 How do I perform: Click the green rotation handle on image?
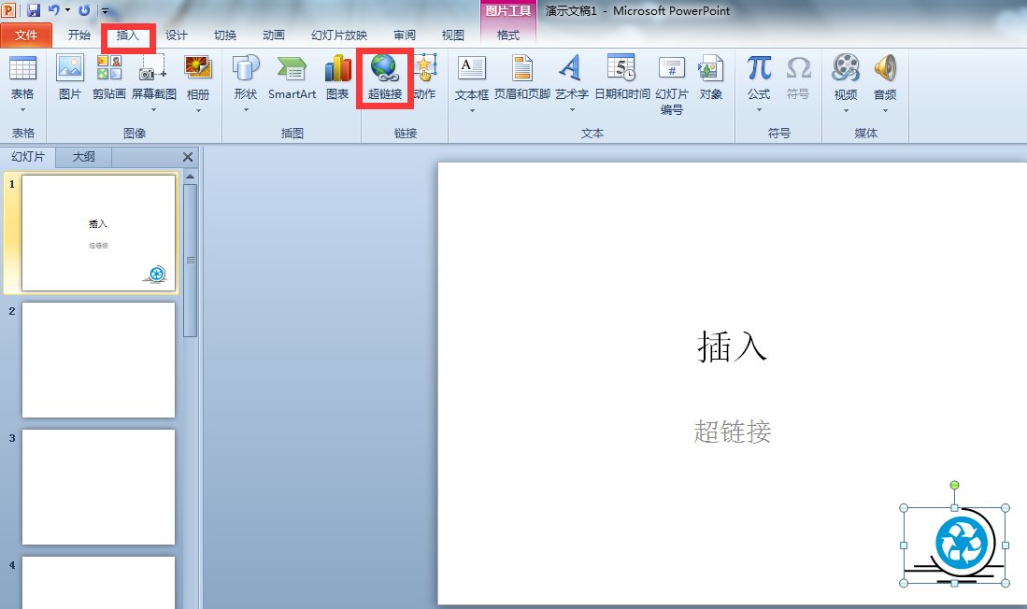coord(954,486)
